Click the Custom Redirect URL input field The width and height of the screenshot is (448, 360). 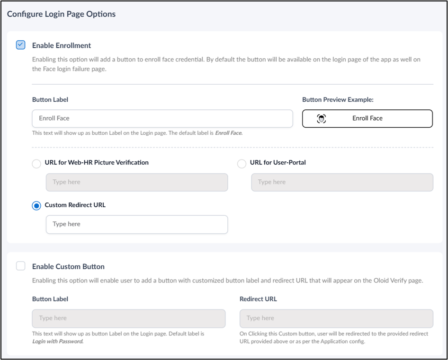point(137,224)
